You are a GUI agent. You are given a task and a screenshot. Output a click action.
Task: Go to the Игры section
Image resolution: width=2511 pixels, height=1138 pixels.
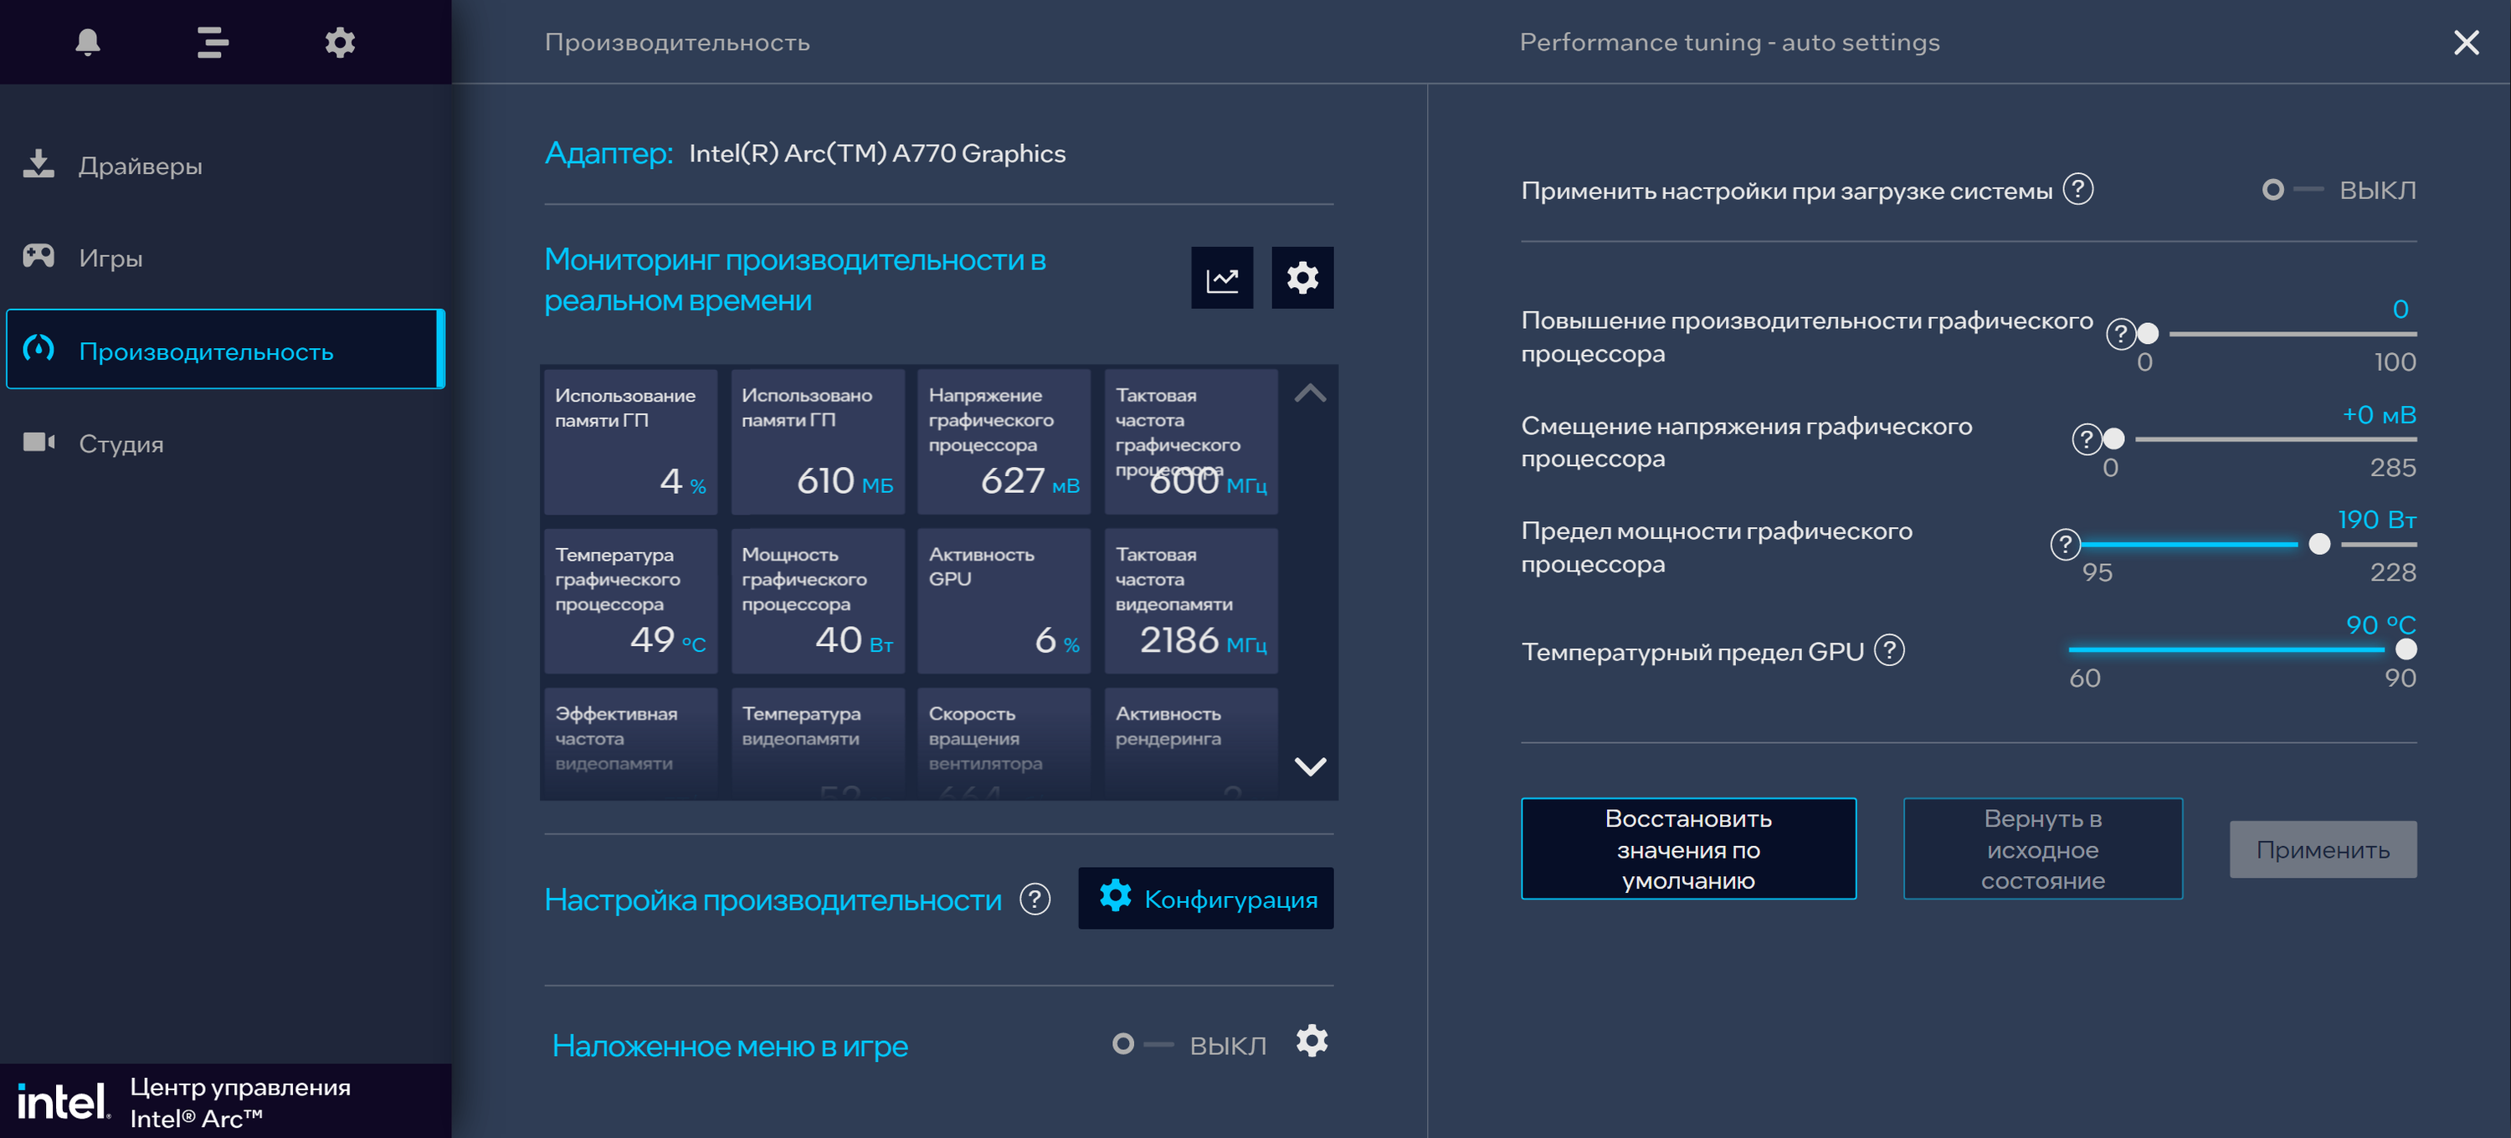click(x=110, y=259)
